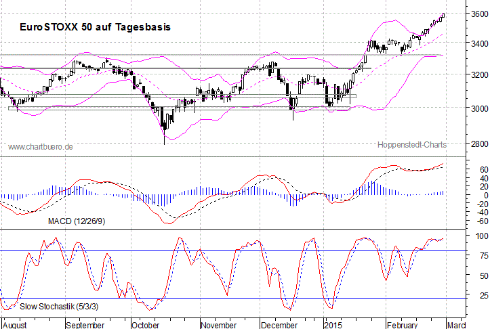
Task: Click the 3600 price axis value
Action: click(479, 14)
